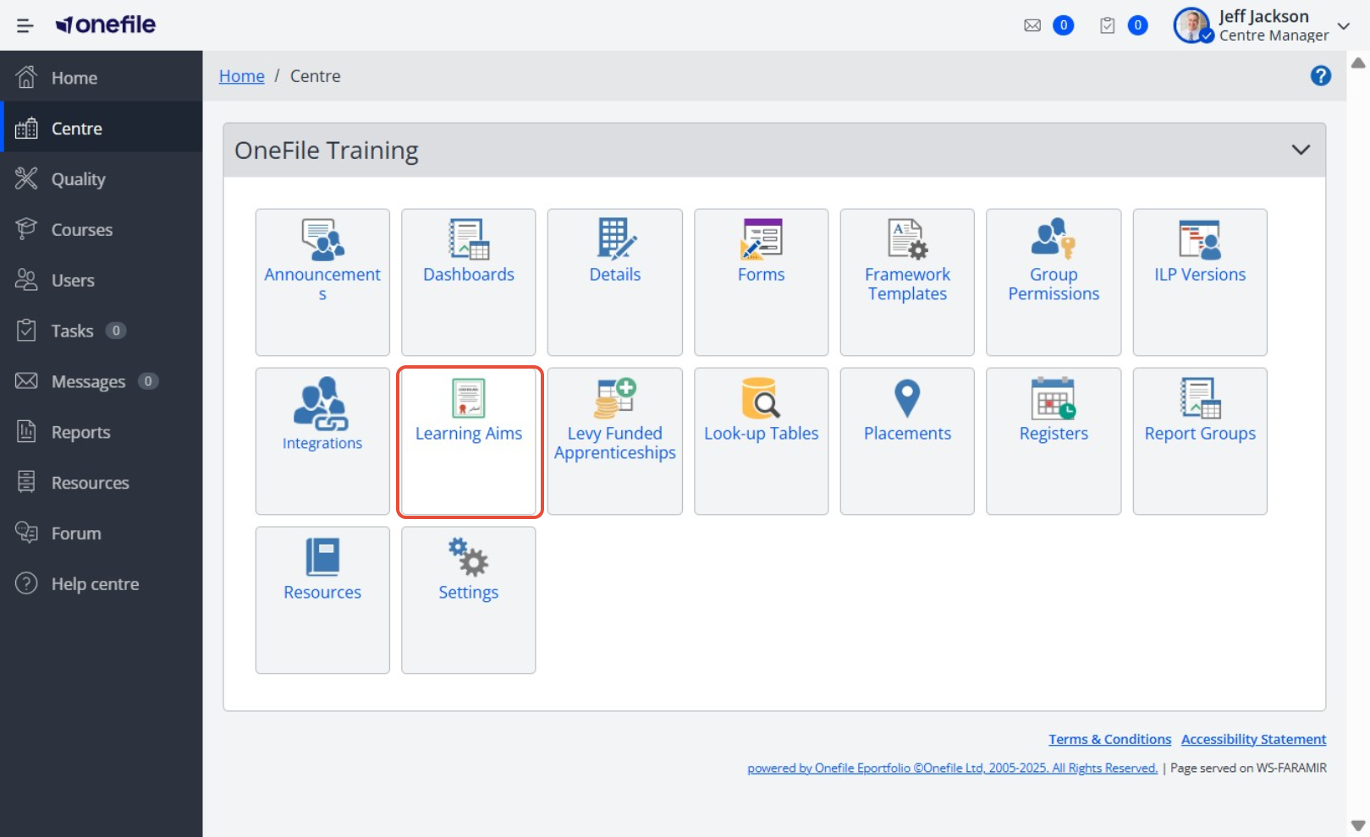Open the Resources tile in the Centre panel

(322, 600)
